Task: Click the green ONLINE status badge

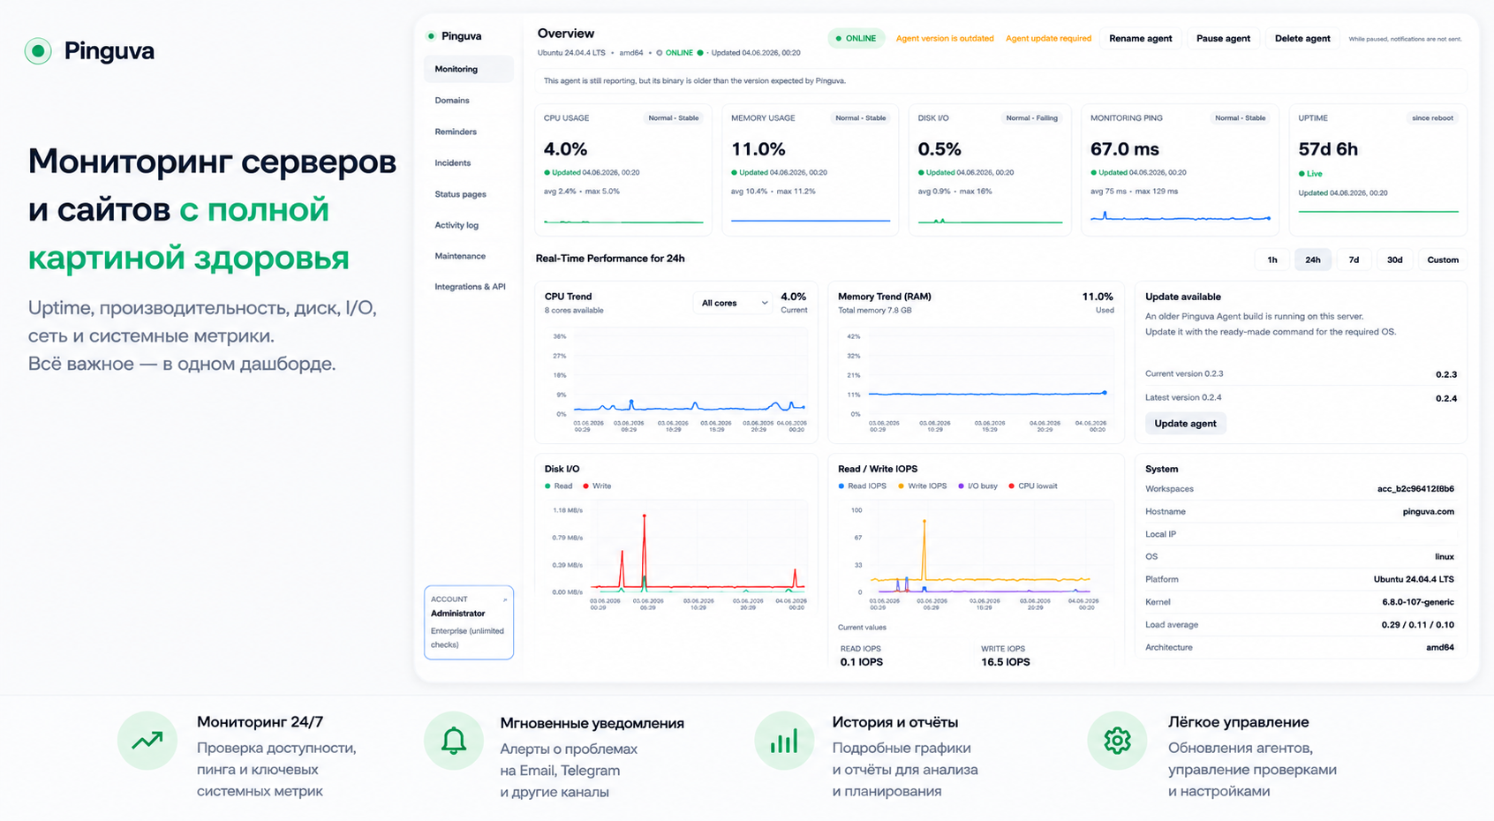Action: [x=856, y=39]
